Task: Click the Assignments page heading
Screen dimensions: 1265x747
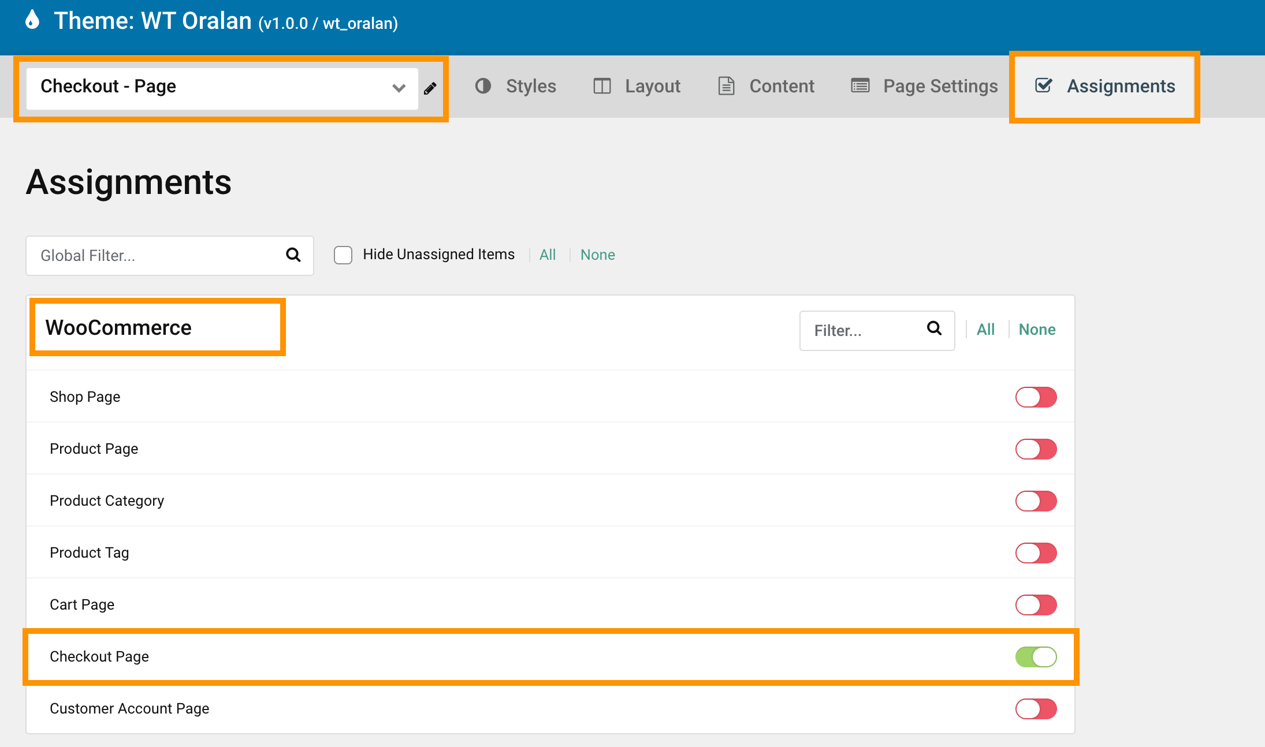Action: coord(129,182)
